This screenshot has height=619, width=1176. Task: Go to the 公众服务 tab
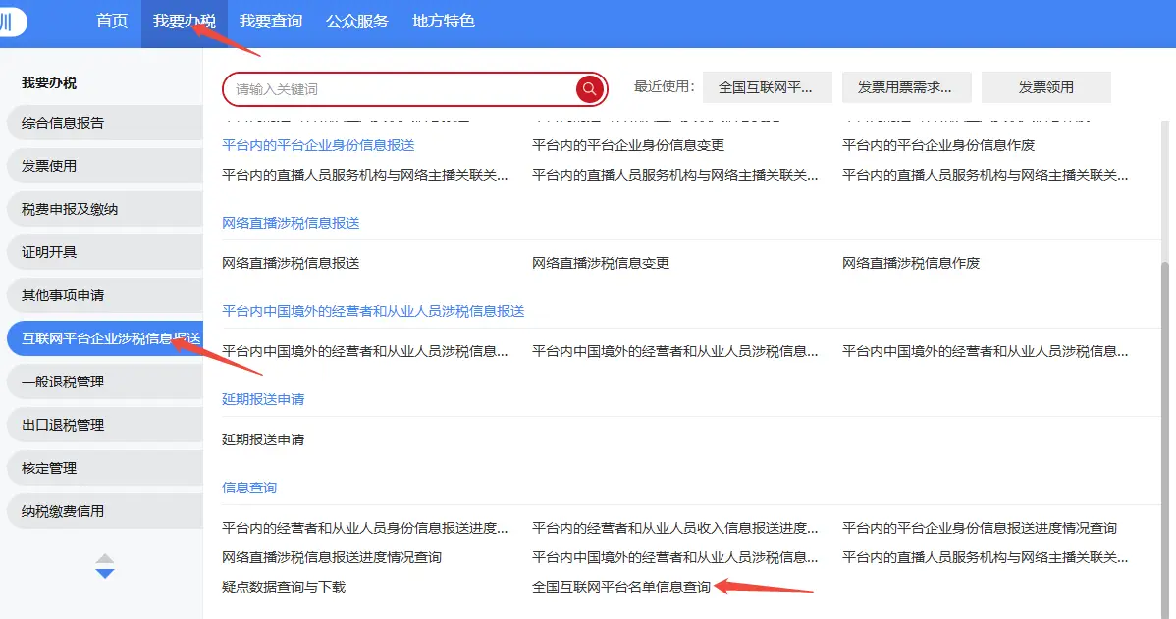click(x=357, y=22)
